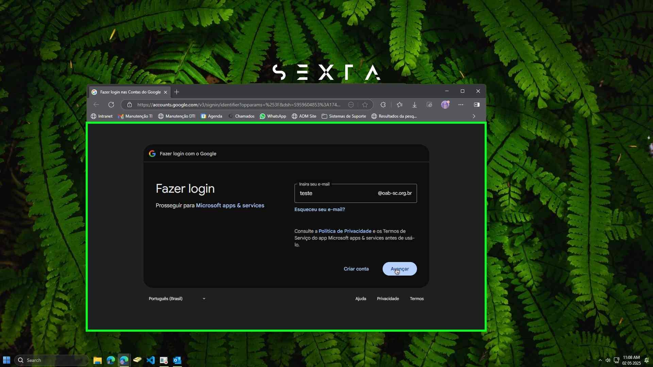
Task: Open the screen recorder app icon in taskbar
Action: (164, 360)
